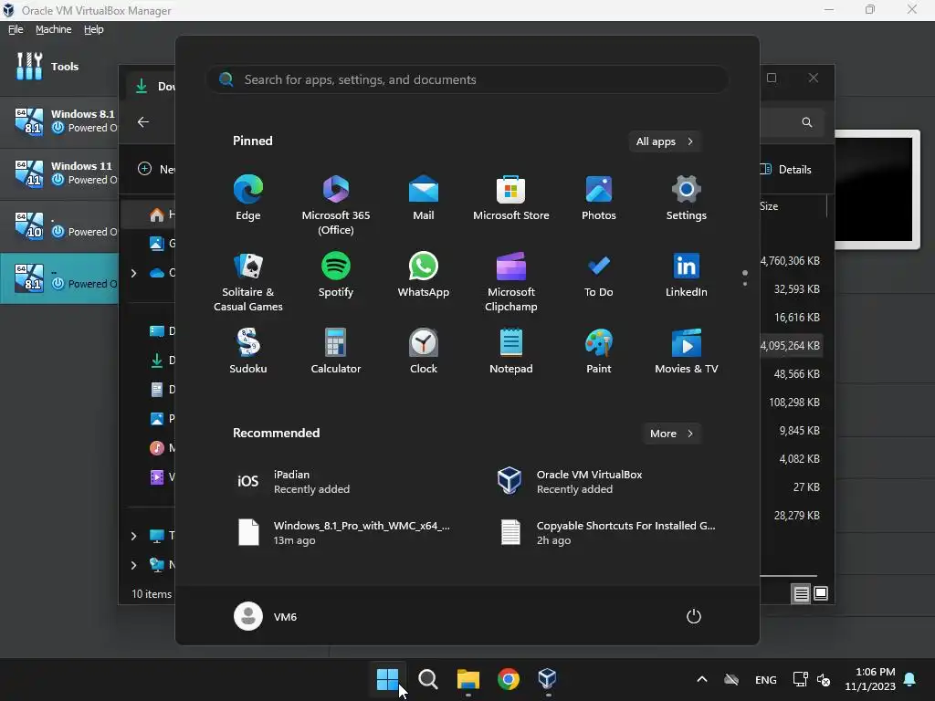Switch File Explorer to large thumbnails view

point(821,593)
